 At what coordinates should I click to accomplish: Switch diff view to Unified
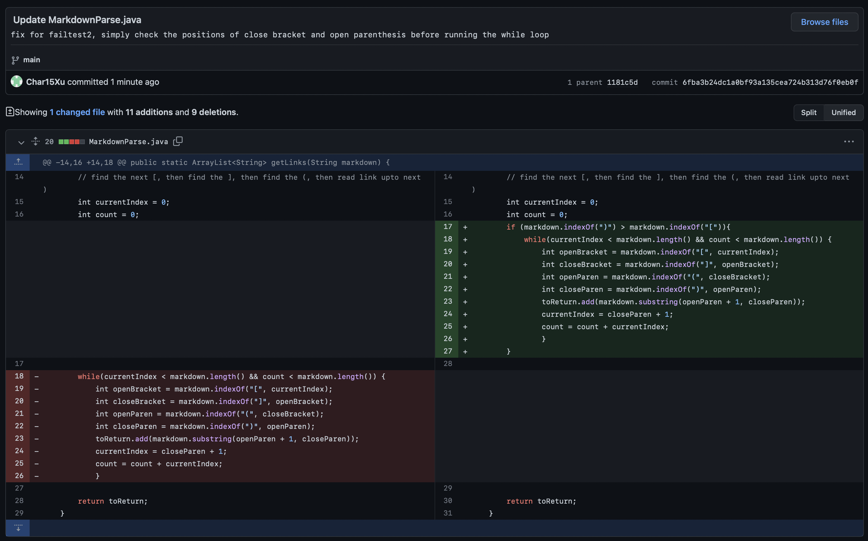click(x=843, y=112)
